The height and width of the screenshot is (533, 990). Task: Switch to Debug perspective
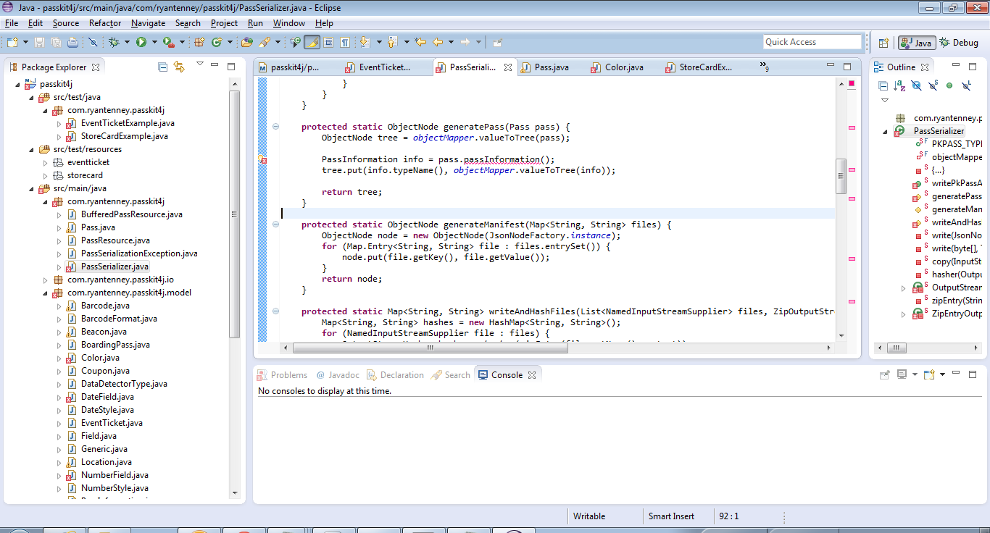point(959,43)
